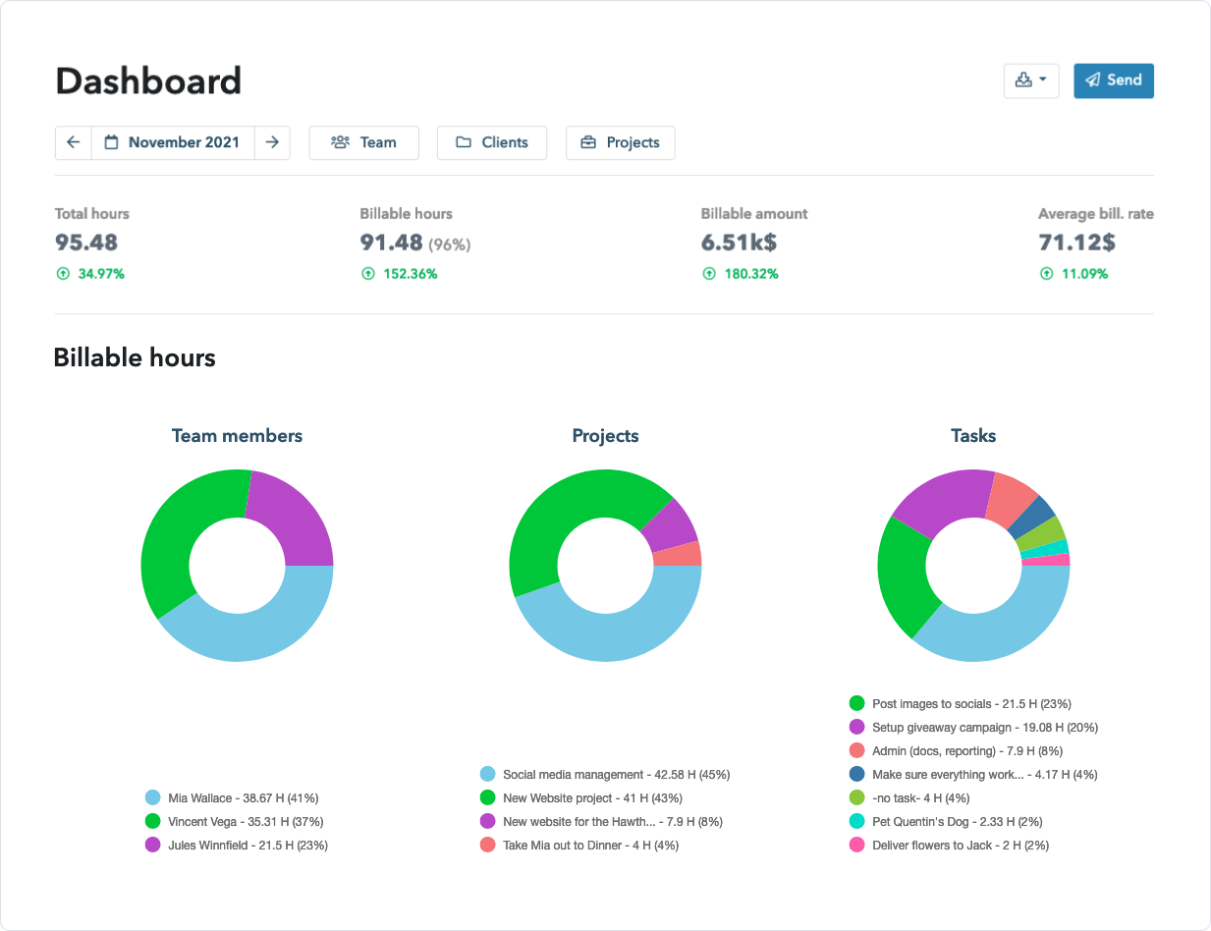Image resolution: width=1211 pixels, height=931 pixels.
Task: Click the folder icon on the Clients filter
Action: pyautogui.click(x=463, y=142)
